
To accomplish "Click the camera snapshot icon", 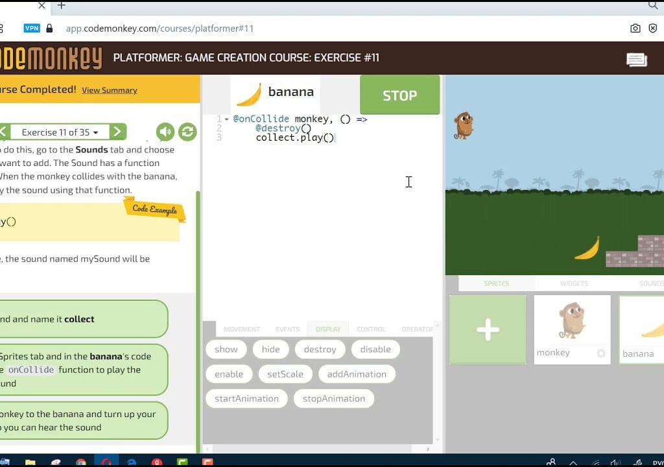I will 635,29.
